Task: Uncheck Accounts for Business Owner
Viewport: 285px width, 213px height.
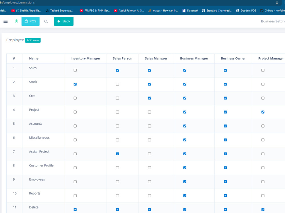Action: click(x=225, y=126)
